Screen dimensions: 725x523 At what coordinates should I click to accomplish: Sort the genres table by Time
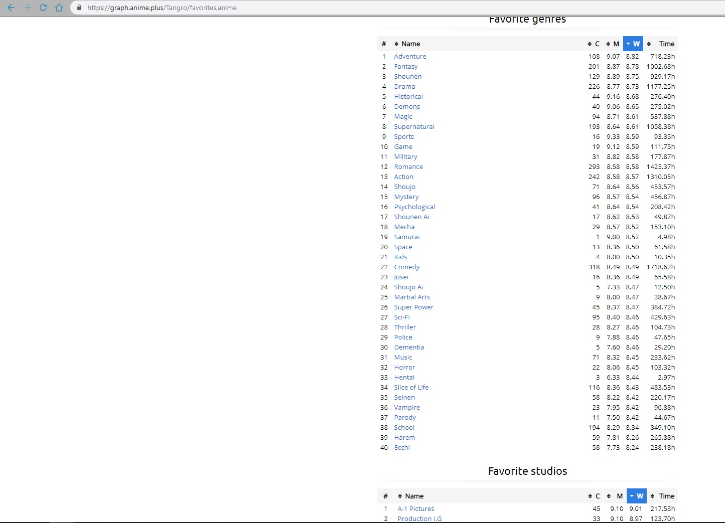click(661, 44)
